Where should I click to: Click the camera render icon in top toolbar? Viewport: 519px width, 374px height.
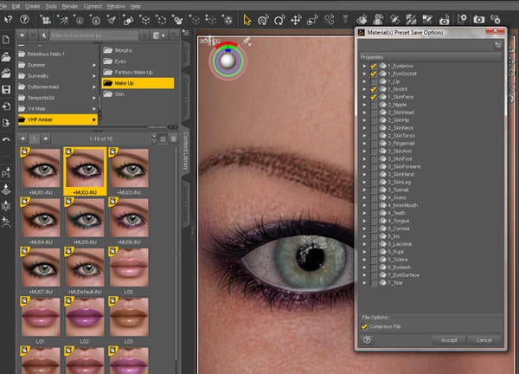(x=479, y=19)
